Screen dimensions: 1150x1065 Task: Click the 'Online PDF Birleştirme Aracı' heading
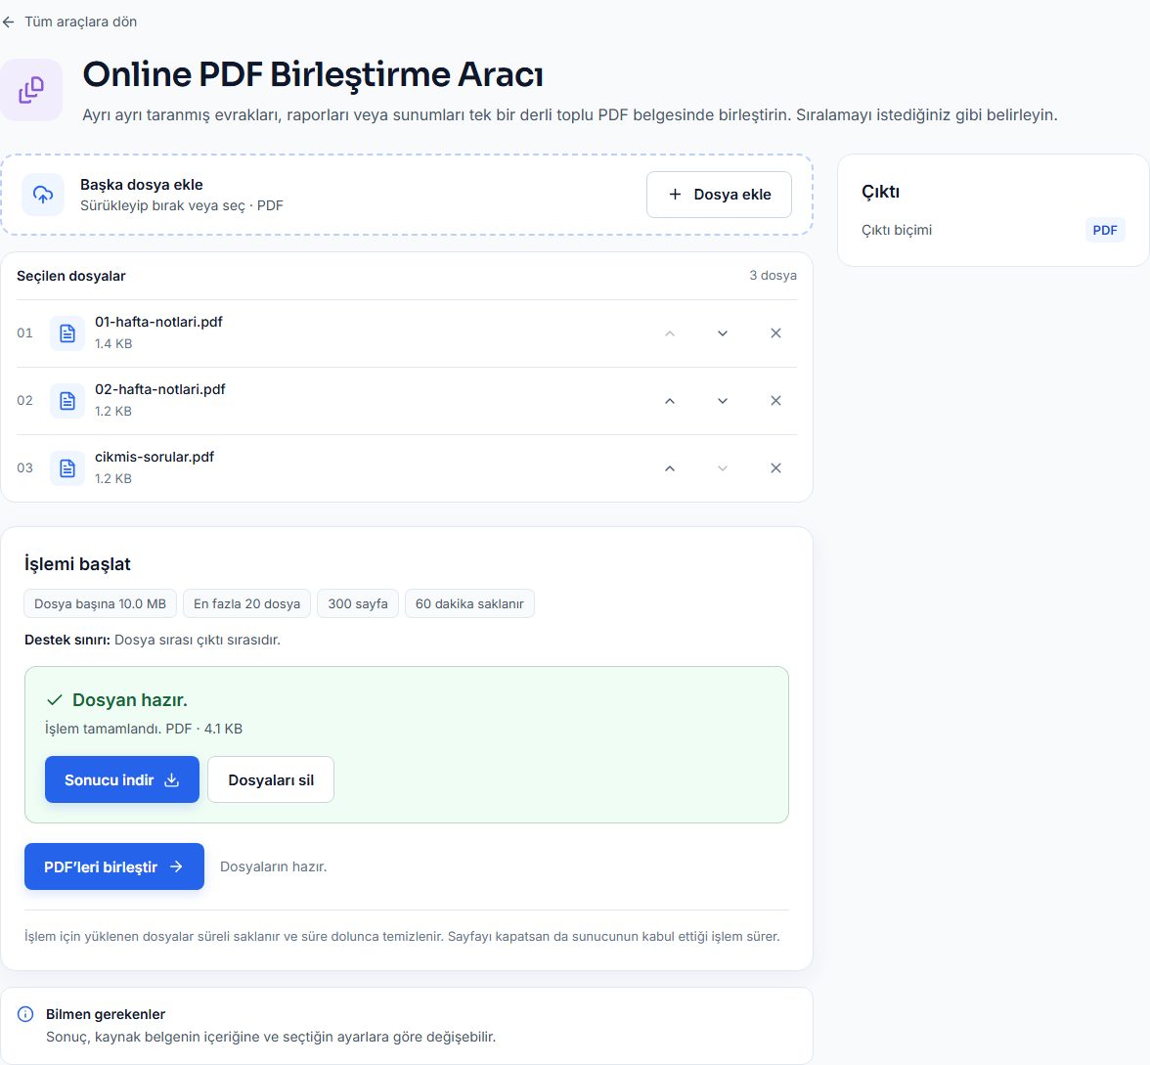(x=313, y=74)
